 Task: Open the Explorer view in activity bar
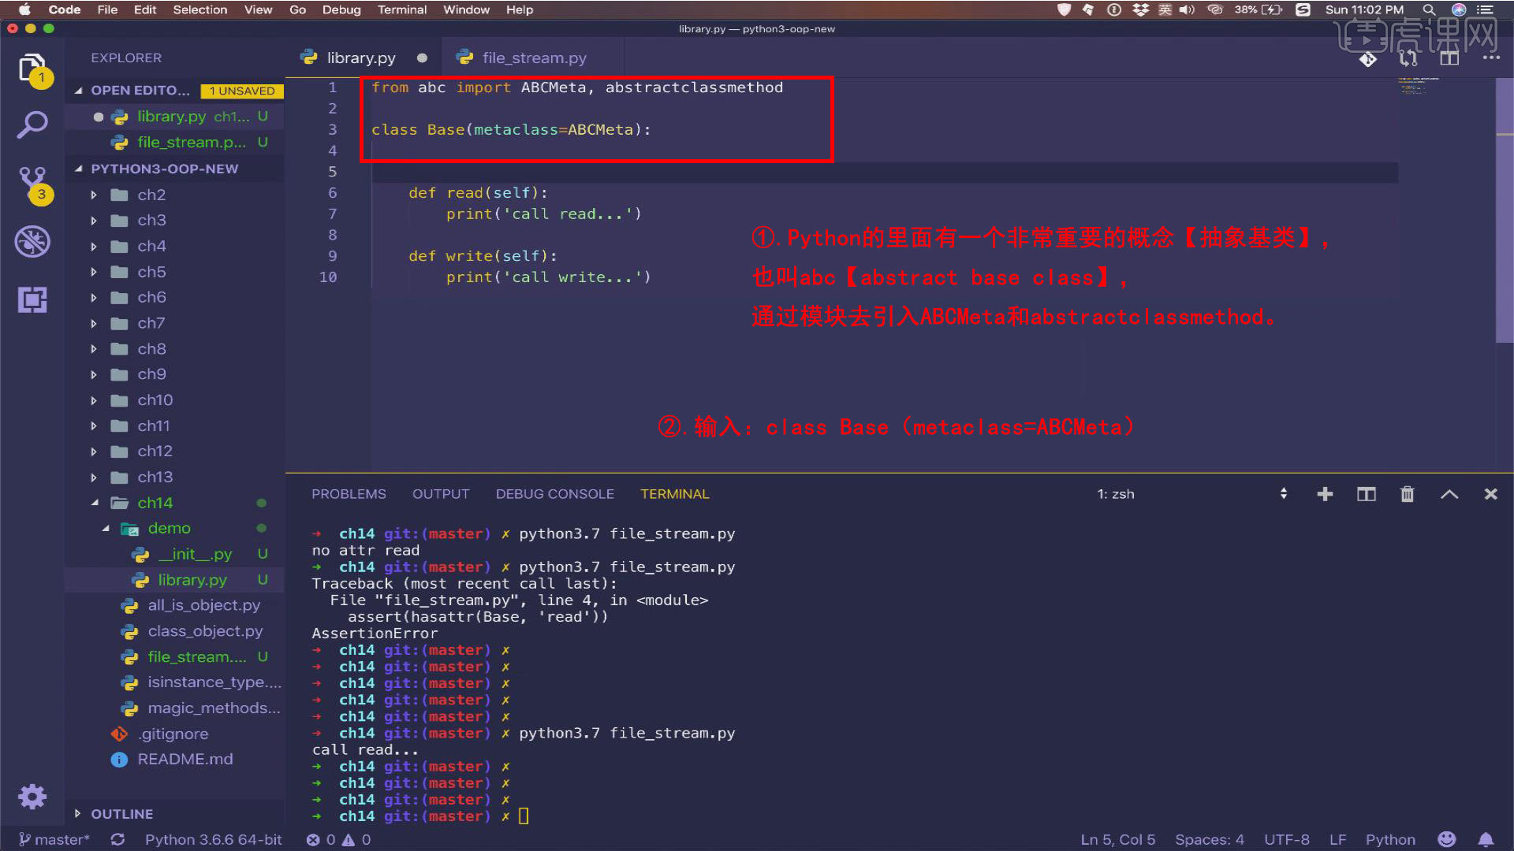(x=32, y=68)
